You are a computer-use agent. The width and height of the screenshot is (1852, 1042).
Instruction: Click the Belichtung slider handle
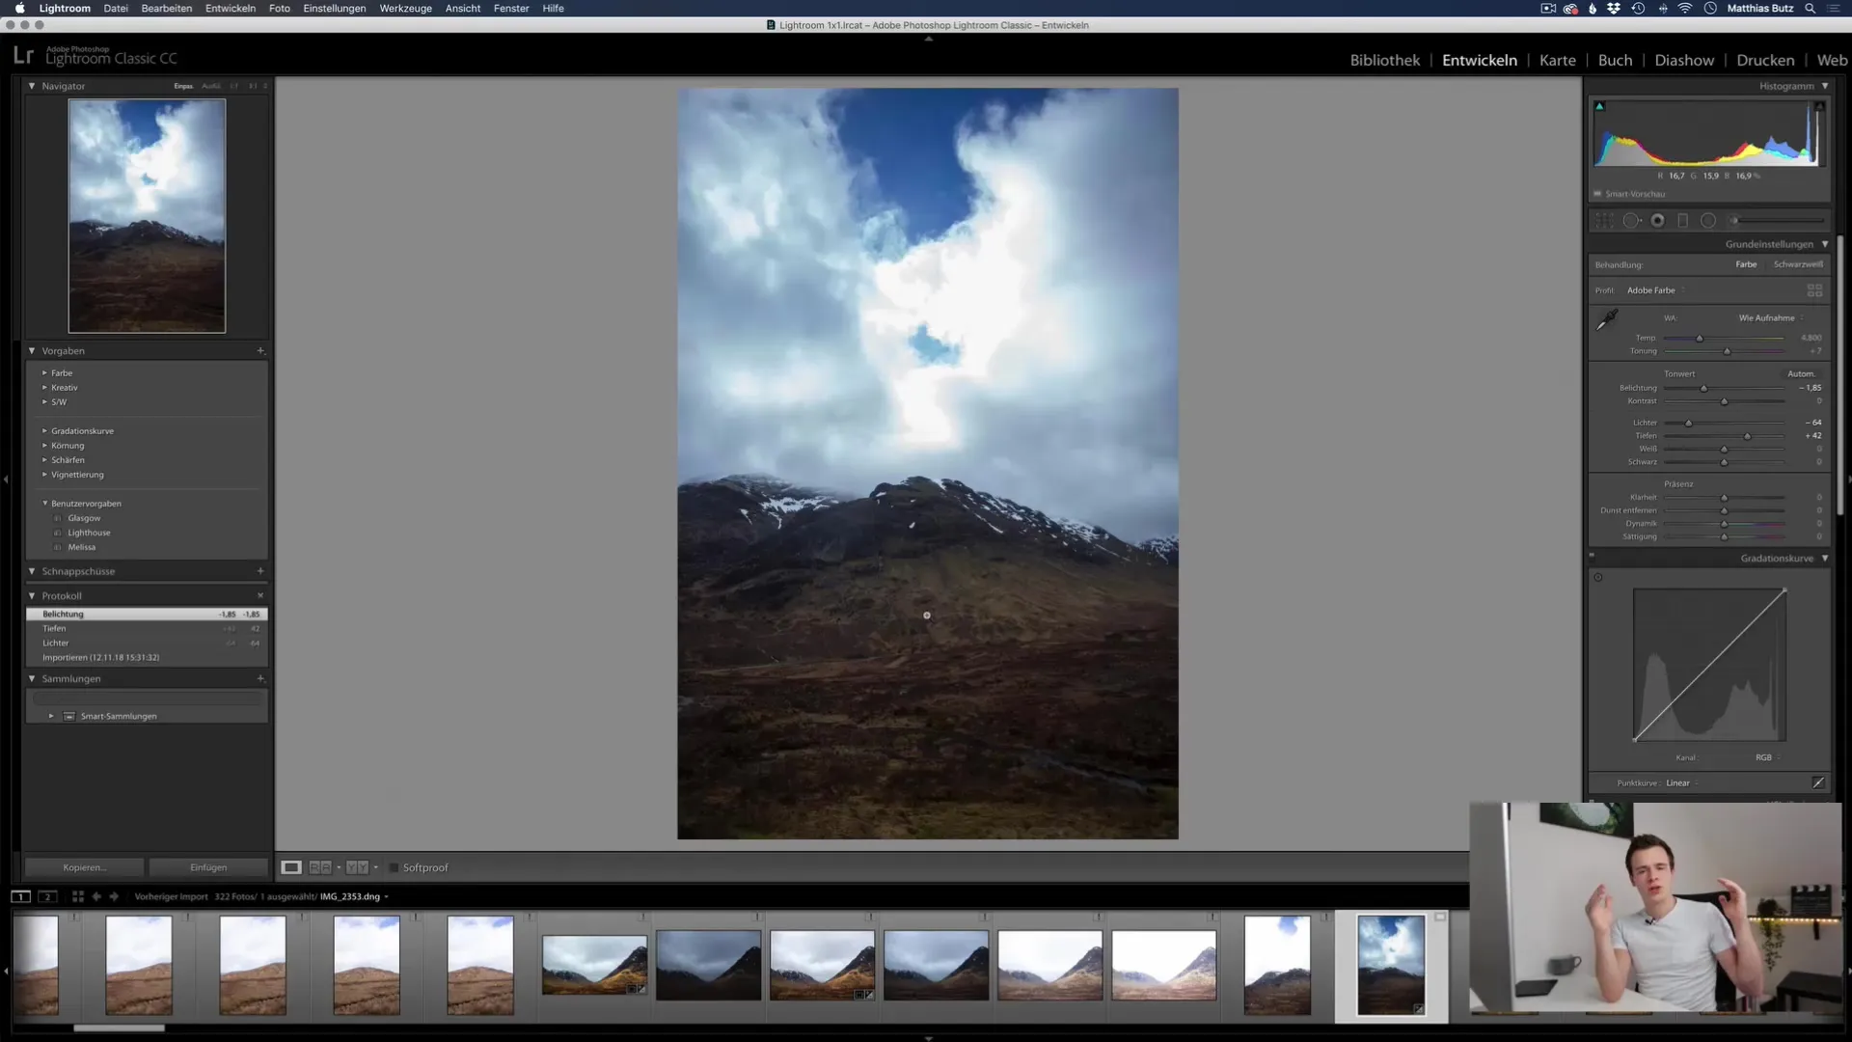click(1703, 388)
